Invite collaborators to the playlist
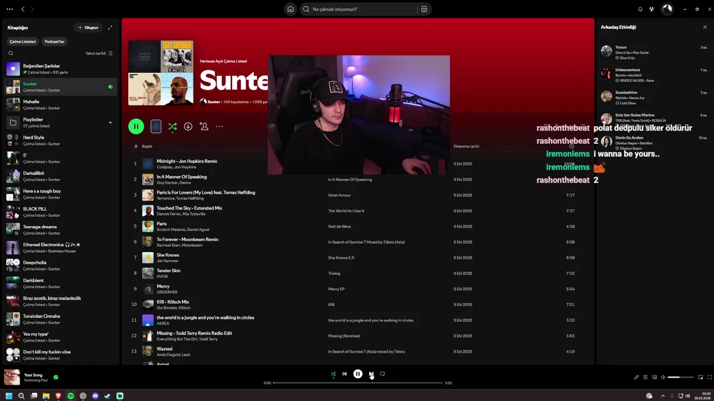 pos(204,126)
